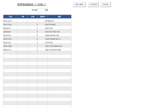The width and height of the screenshot is (145, 108).
Task: Click outbound quantity 3 in 2021/12/24 row
Action: [x=32, y=24]
